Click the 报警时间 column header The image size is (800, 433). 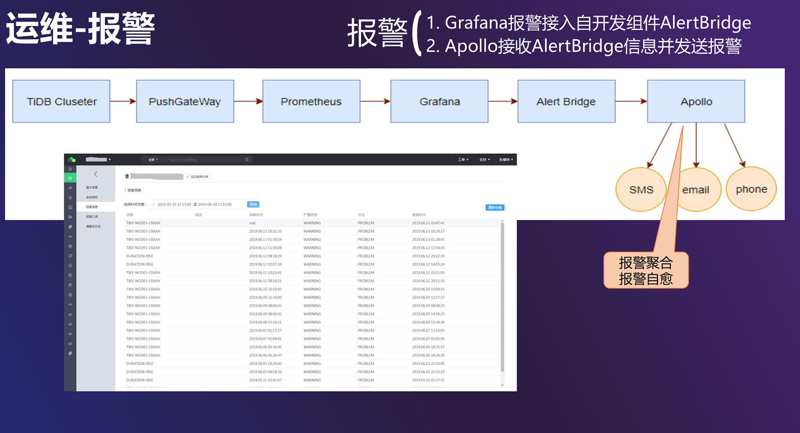(419, 215)
